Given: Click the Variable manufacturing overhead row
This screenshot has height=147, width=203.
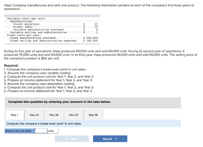Looking at the screenshot, I should point(52,29).
